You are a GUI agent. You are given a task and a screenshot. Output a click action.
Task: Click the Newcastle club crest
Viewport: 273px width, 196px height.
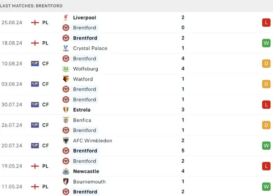coord(66,171)
